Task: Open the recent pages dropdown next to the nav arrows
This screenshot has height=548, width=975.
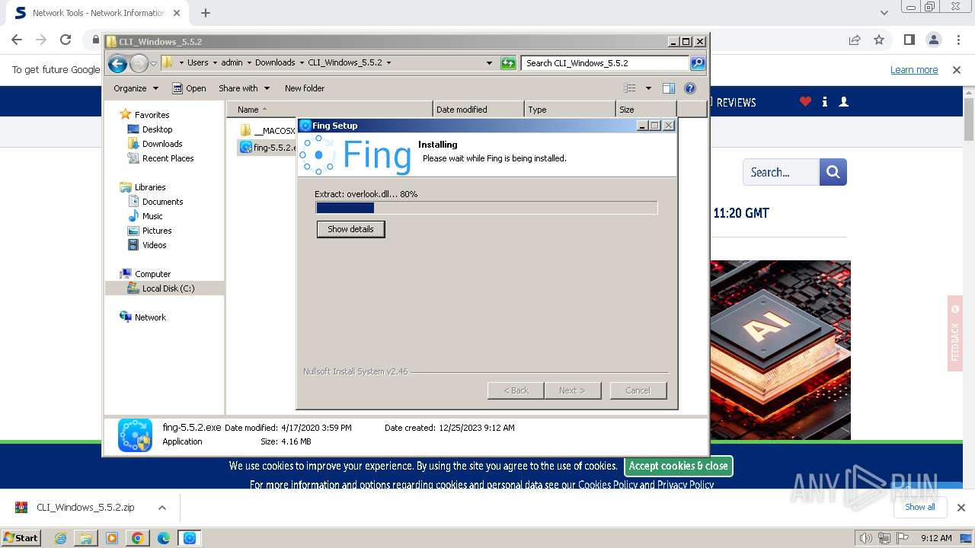Action: click(154, 63)
